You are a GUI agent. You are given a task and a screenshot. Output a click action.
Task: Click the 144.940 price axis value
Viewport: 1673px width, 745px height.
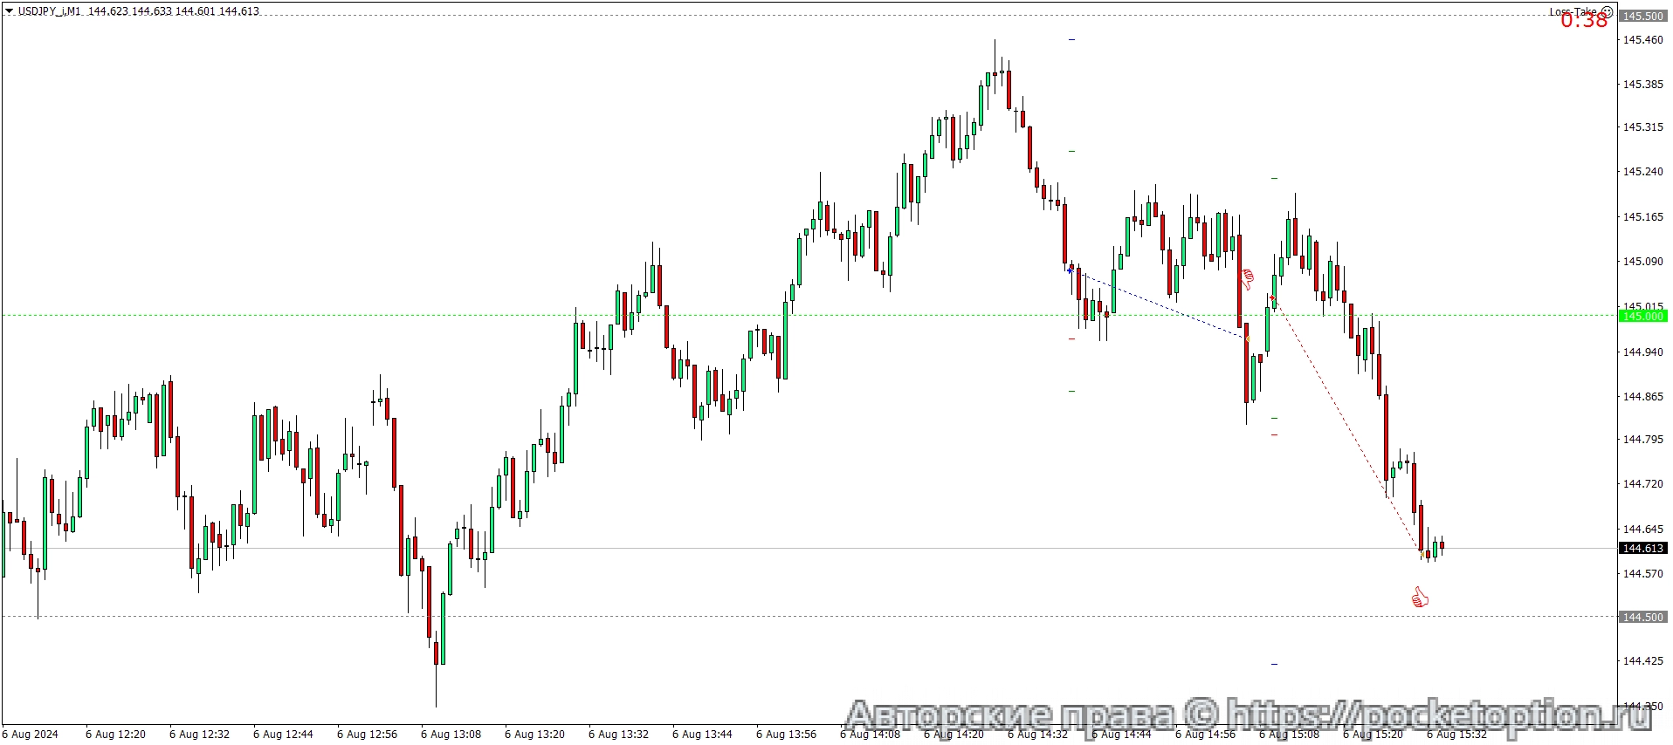click(1642, 352)
